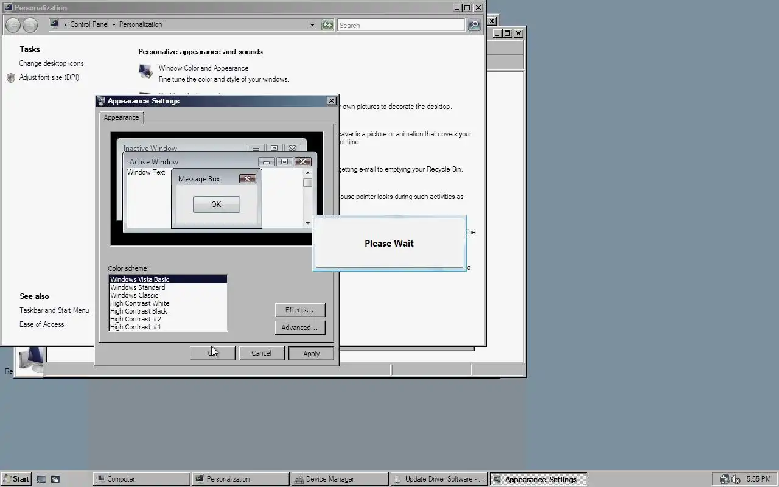
Task: Switch to Computer taskbar button
Action: coord(141,479)
